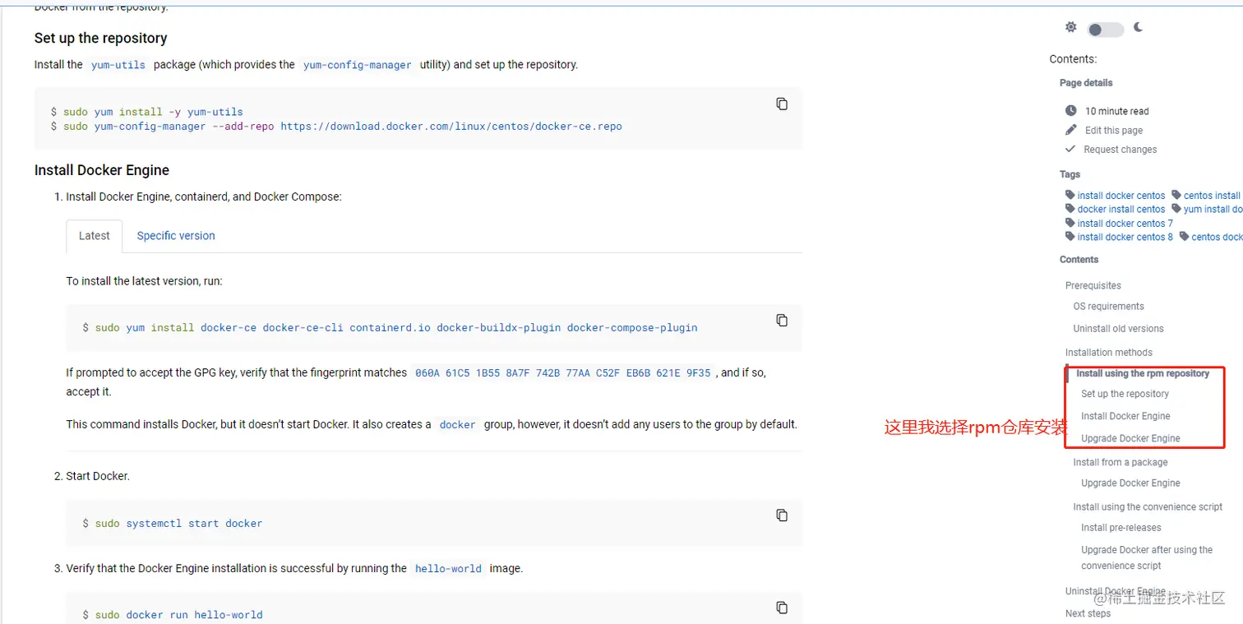
Task: Click the tag icon before centos install
Action: pyautogui.click(x=1176, y=195)
